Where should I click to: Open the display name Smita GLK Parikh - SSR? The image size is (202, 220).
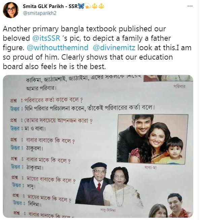[50, 6]
